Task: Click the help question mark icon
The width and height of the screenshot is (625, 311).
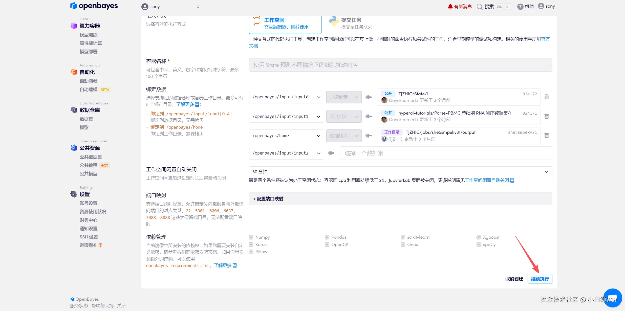Action: 520,7
